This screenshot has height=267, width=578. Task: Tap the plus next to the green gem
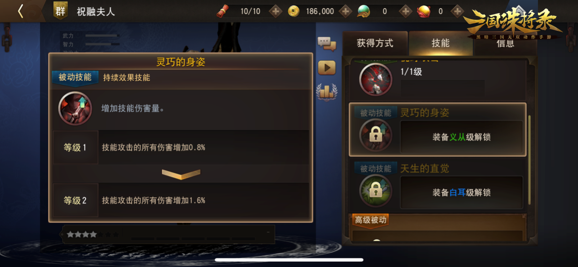[x=405, y=11]
